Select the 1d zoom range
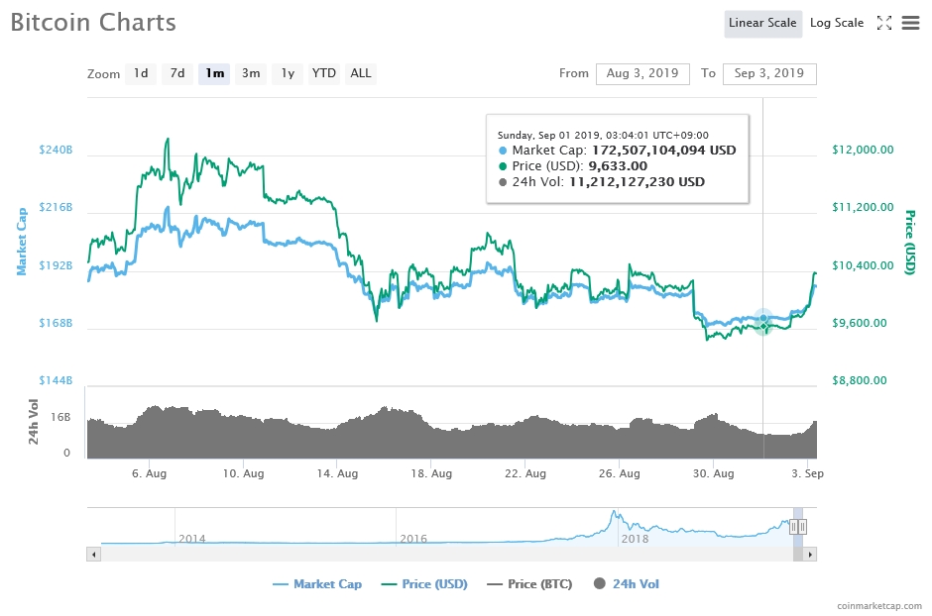Image resolution: width=932 pixels, height=616 pixels. (141, 73)
